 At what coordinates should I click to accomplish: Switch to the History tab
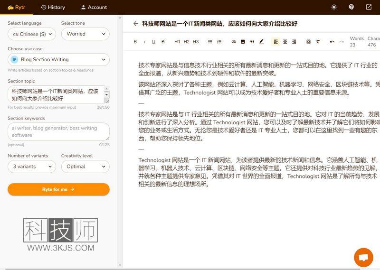tap(53, 7)
